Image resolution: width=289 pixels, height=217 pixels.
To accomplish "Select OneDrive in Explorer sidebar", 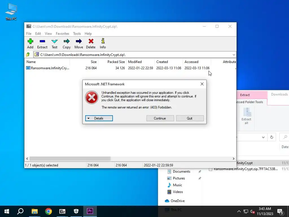I will point(178,201).
